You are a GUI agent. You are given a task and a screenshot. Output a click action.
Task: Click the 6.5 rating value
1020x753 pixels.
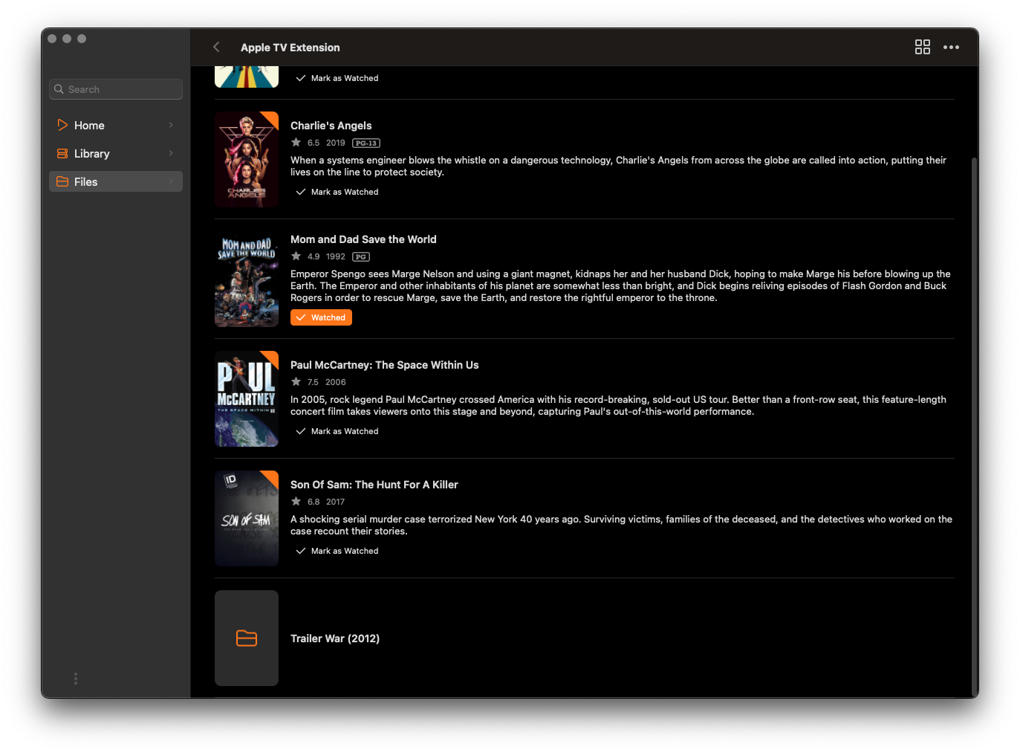(314, 143)
